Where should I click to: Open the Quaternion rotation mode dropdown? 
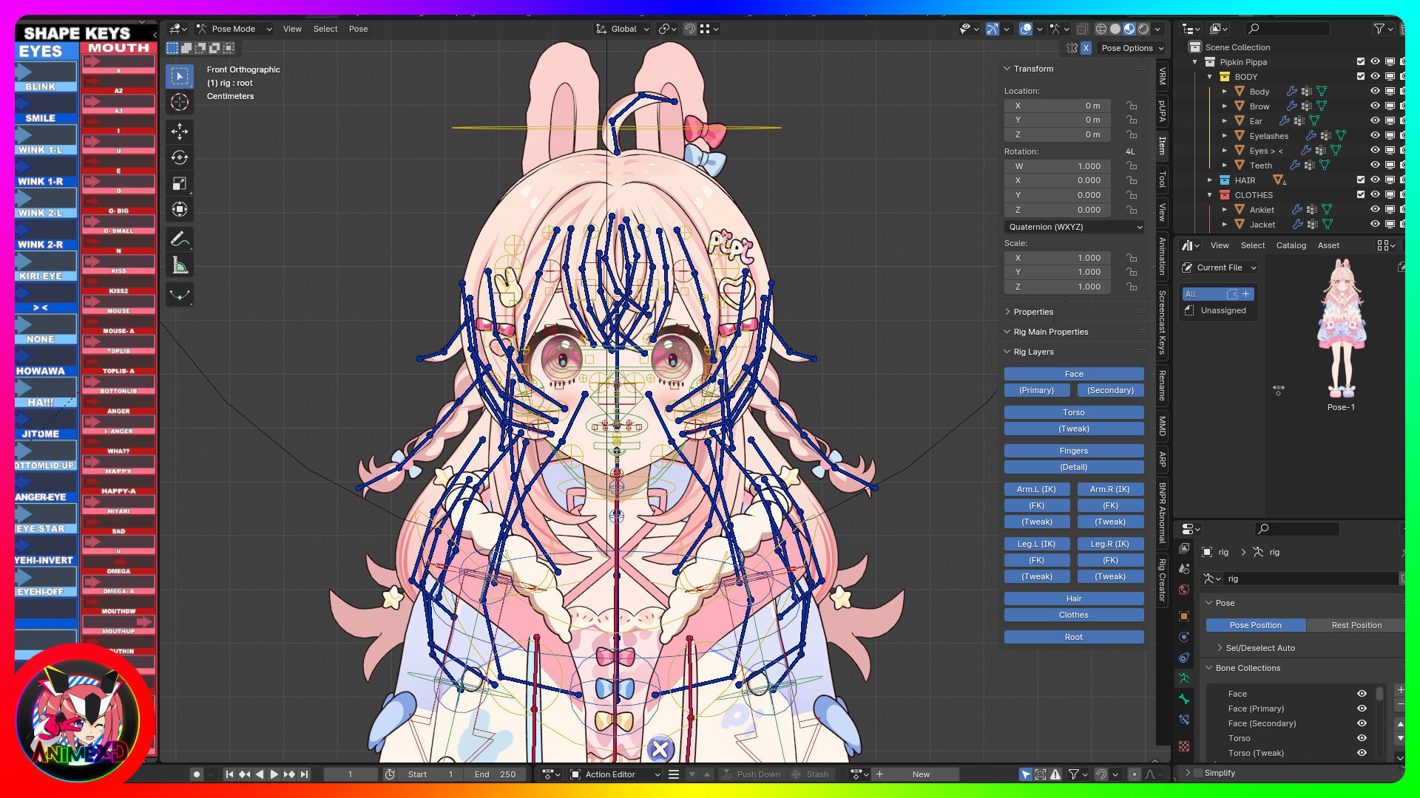[1075, 227]
